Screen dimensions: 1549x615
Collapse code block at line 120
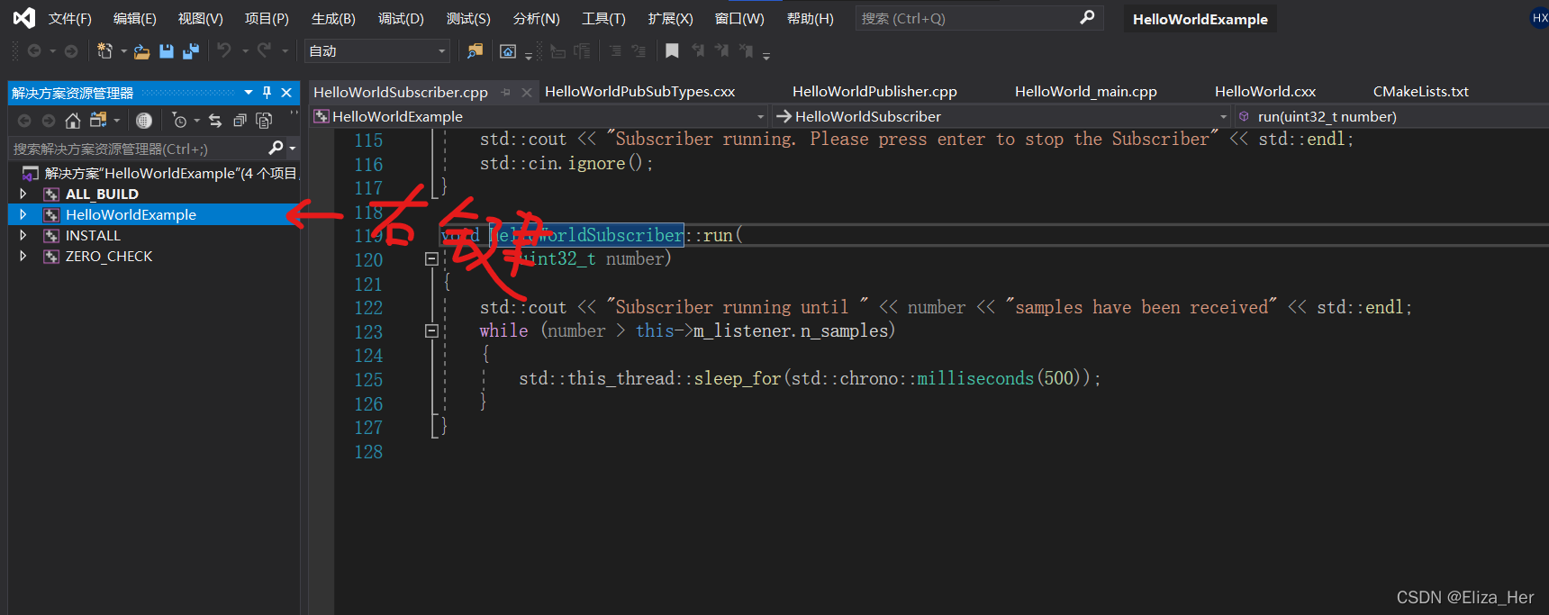coord(431,258)
